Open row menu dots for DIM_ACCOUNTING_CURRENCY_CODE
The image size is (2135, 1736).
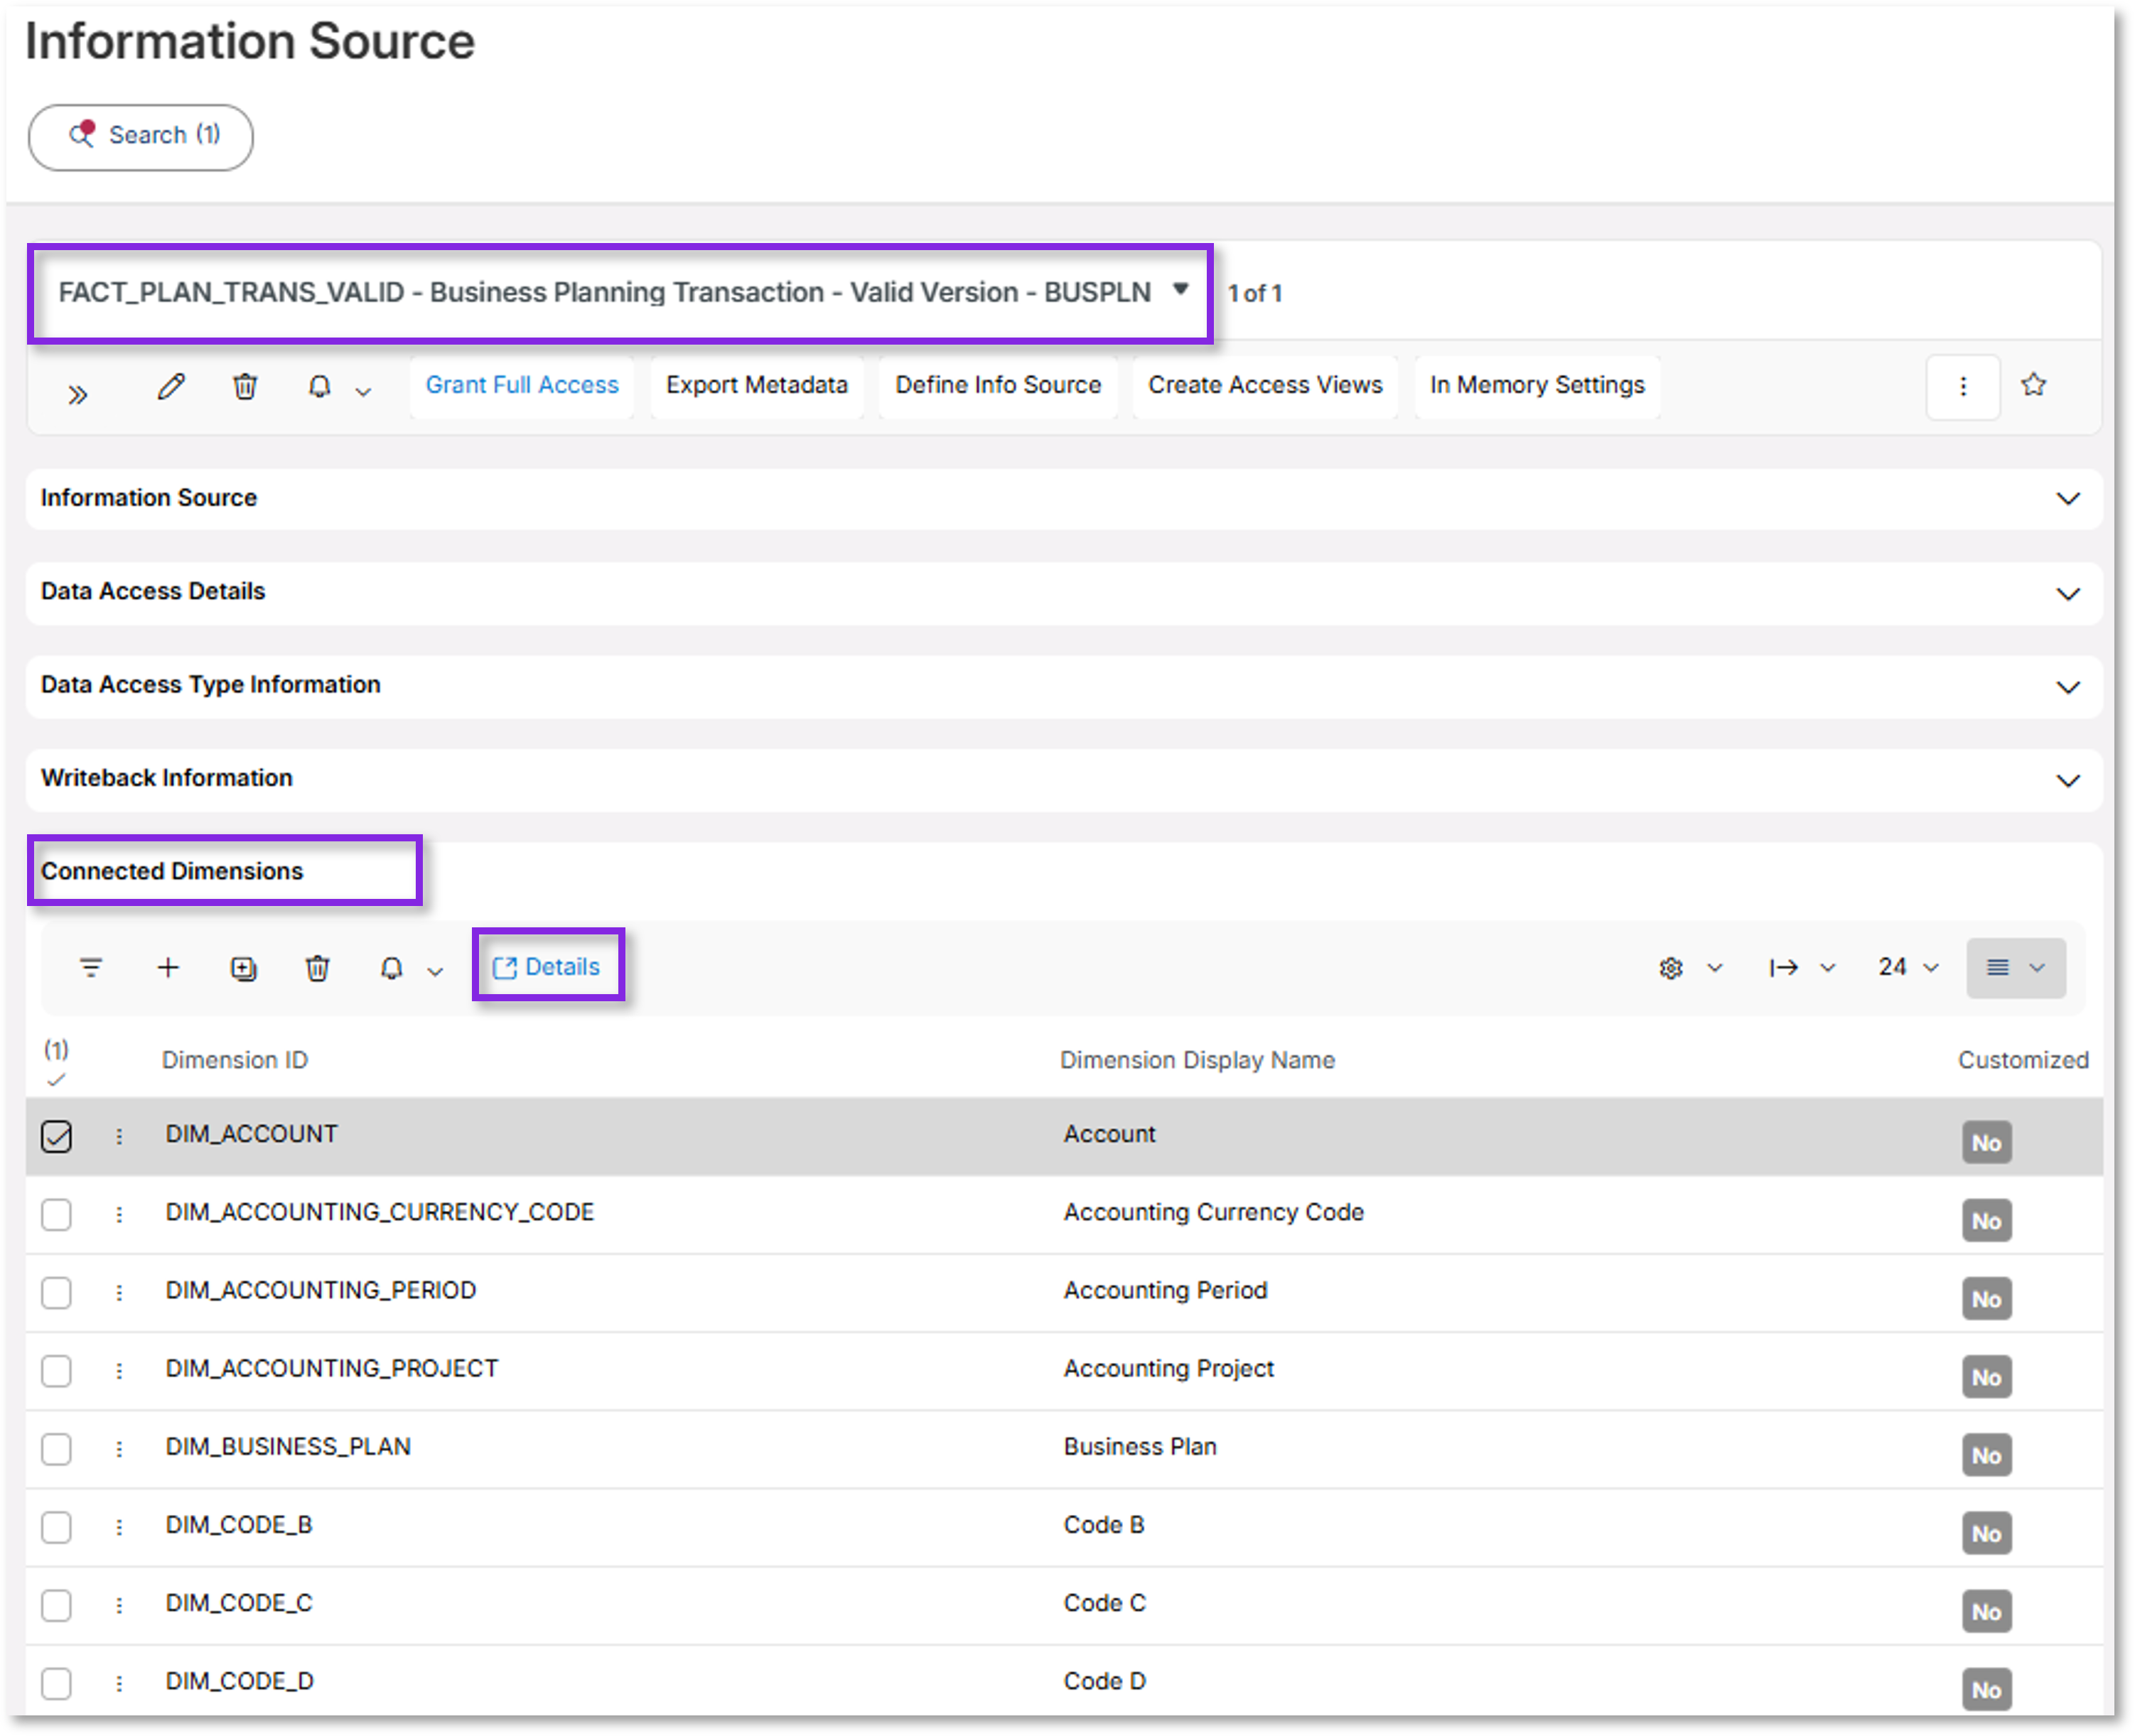click(119, 1215)
